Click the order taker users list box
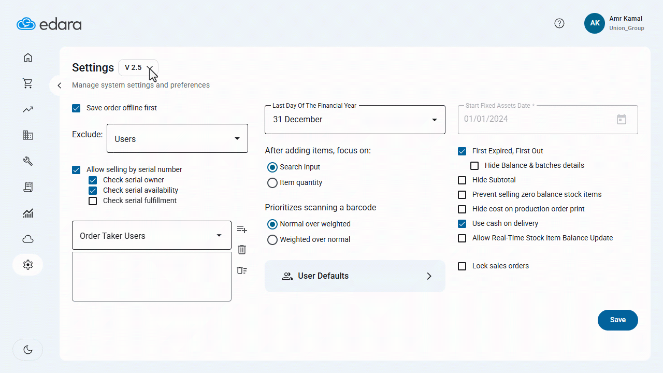 152,277
